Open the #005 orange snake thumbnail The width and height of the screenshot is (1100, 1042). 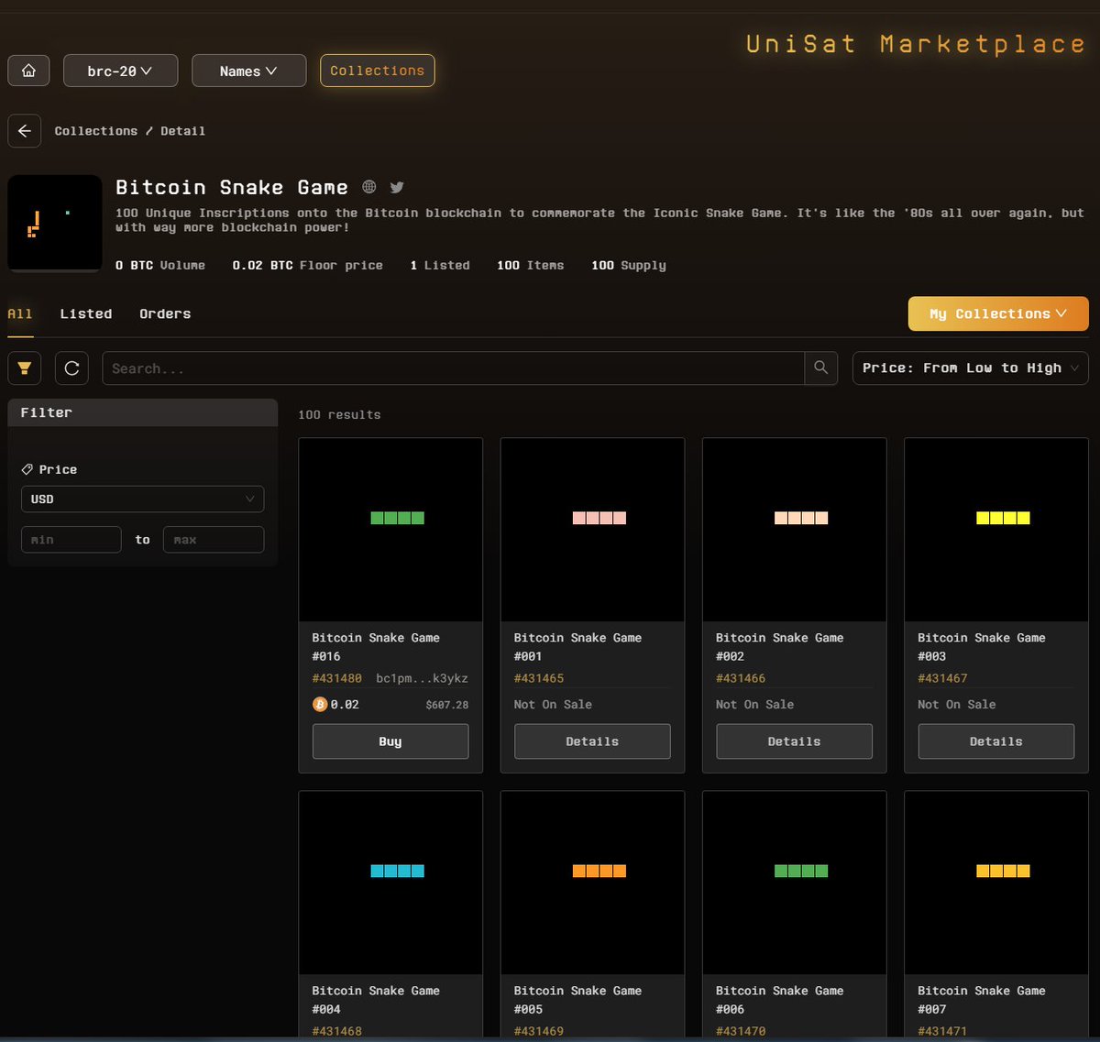coord(592,883)
